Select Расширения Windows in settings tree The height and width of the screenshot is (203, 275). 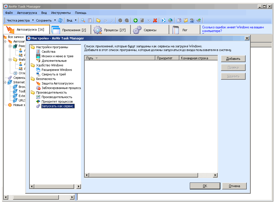[x=57, y=70]
